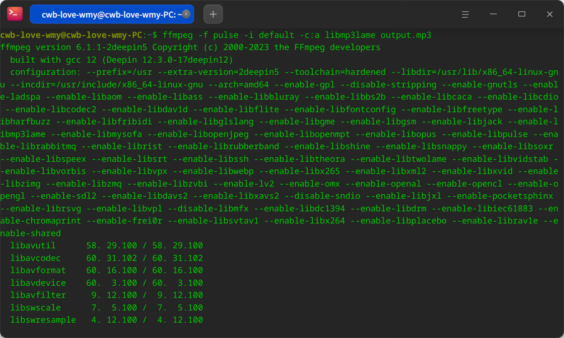The height and width of the screenshot is (338, 564).
Task: Click the libavformat version row
Action: pyautogui.click(x=107, y=270)
